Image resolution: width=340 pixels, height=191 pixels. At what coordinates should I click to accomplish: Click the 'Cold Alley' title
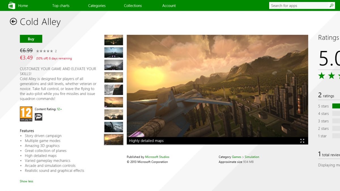(40, 22)
